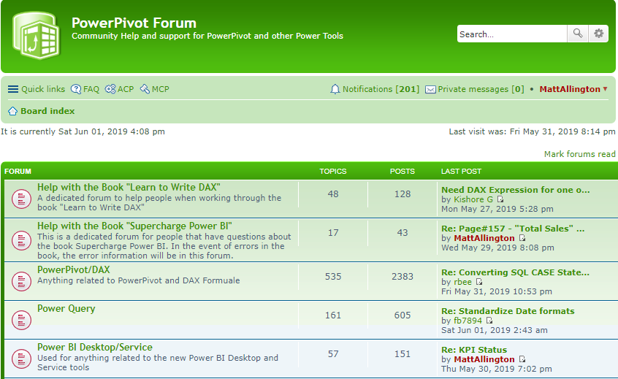Viewport: 618px width, 379px height.
Task: Open MattAllington profile in Supercharge Power BI row
Action: point(484,238)
